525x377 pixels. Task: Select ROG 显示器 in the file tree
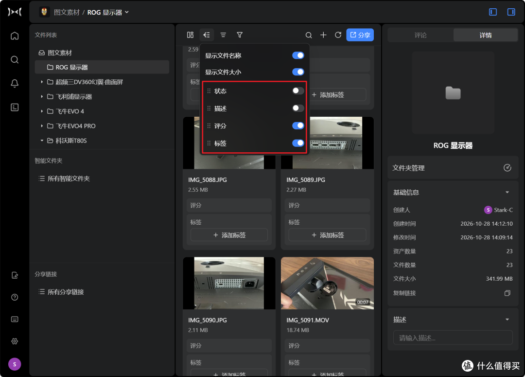[102, 67]
